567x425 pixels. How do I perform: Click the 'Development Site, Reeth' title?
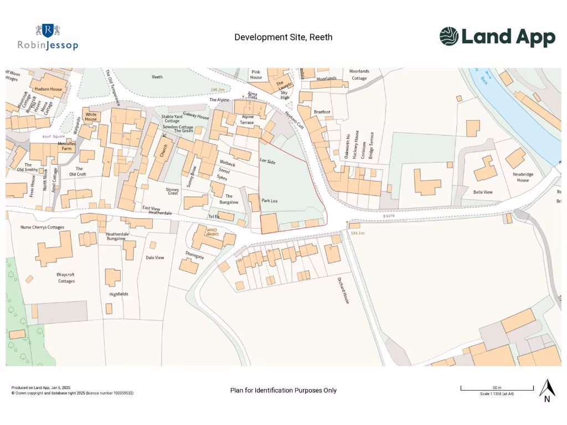(x=283, y=37)
